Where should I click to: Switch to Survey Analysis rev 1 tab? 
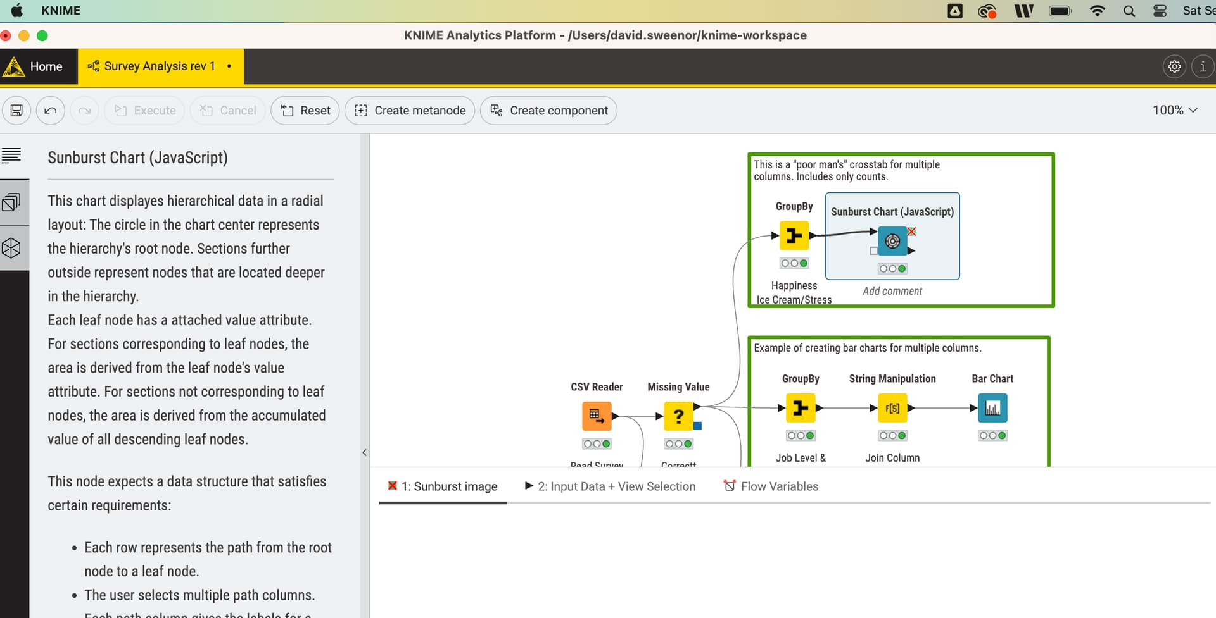[x=160, y=66]
